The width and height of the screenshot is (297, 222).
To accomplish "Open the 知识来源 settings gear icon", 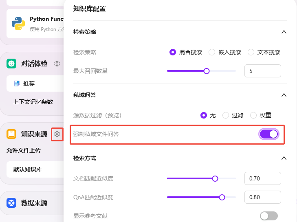I will (x=57, y=134).
